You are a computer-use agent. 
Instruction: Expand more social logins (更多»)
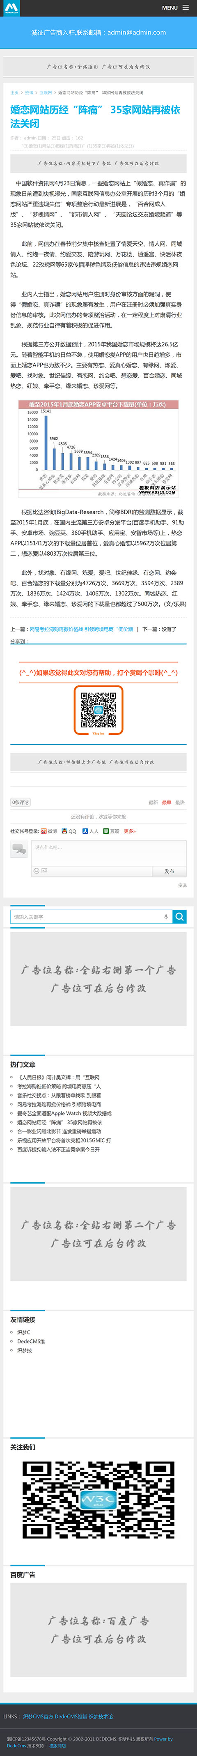coord(130,831)
